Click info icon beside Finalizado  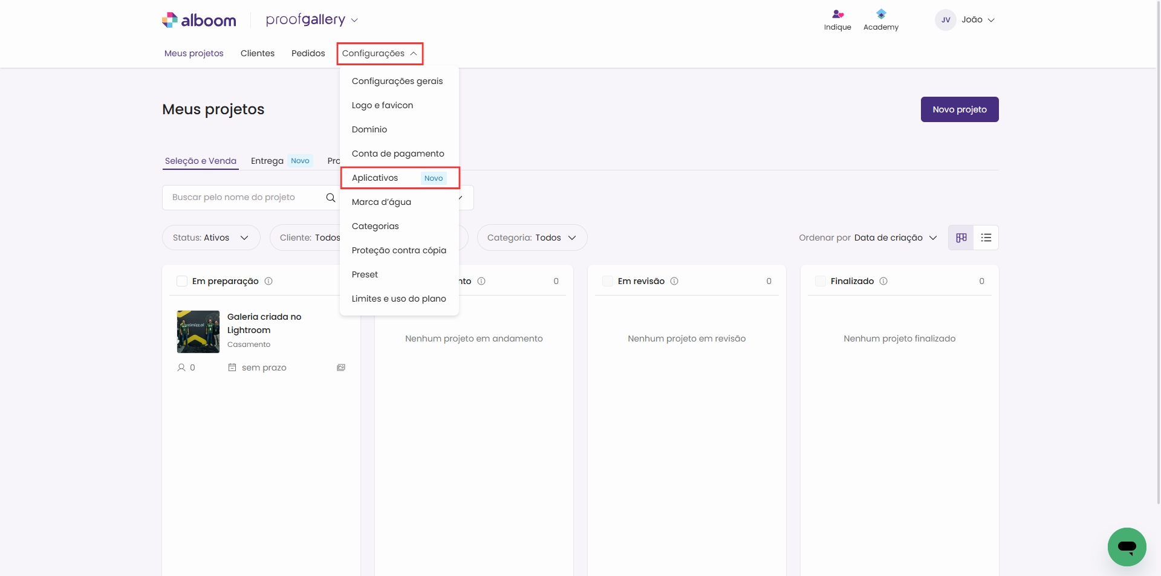tap(883, 281)
